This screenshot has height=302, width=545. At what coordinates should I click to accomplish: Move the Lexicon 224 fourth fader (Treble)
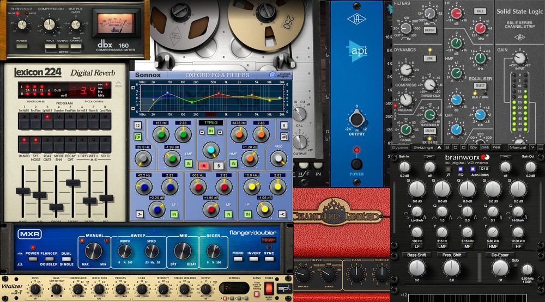pos(72,182)
